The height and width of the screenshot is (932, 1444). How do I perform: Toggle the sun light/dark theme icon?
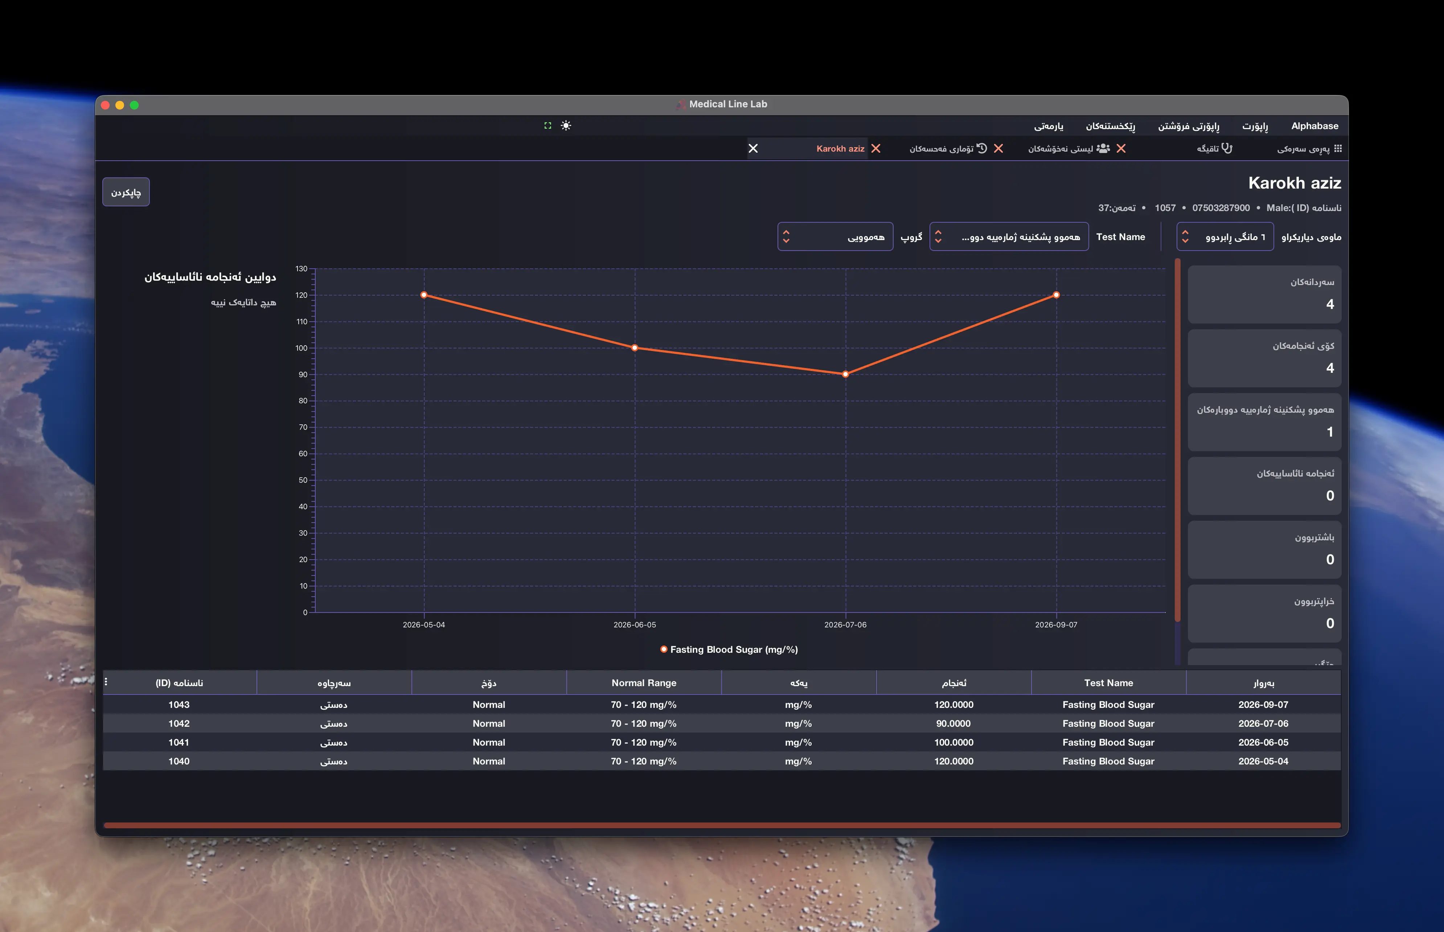pos(566,125)
